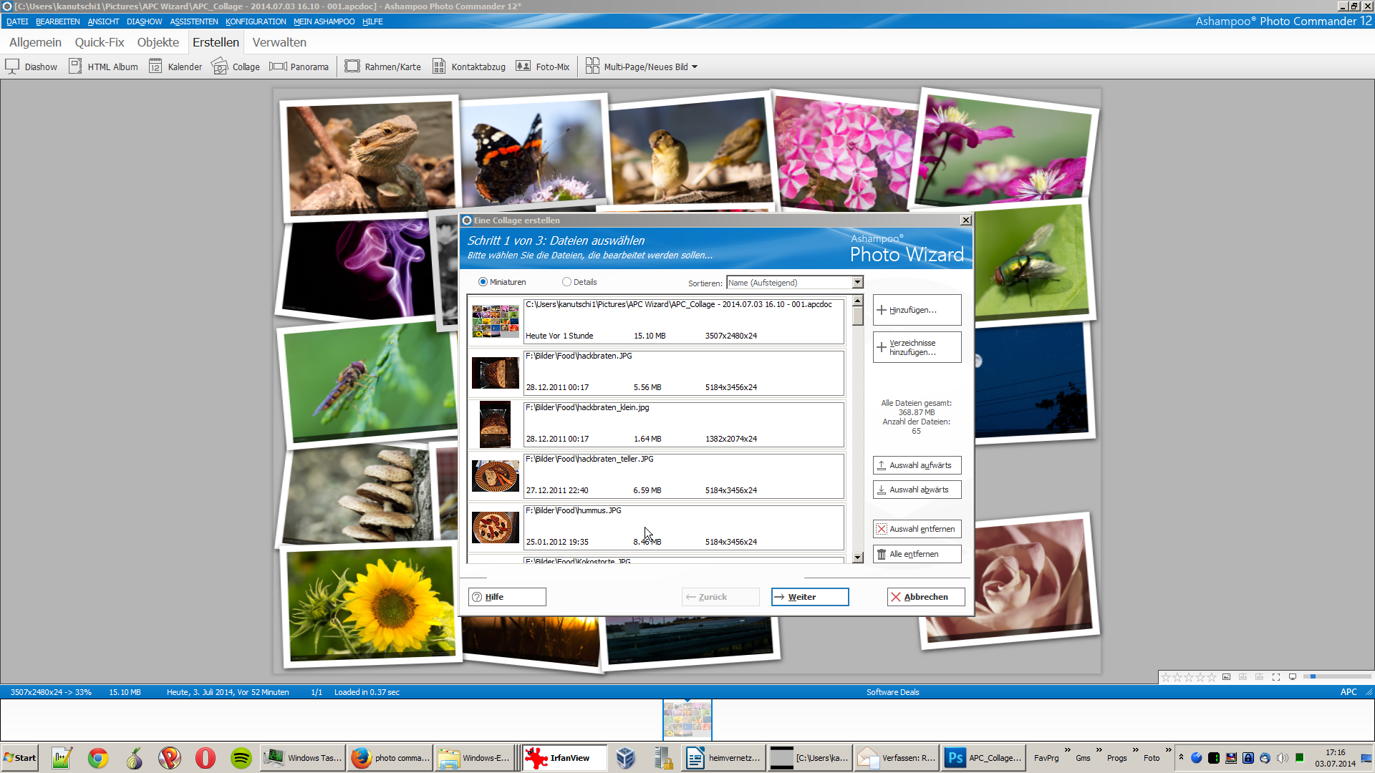
Task: Set rating with the first star
Action: [x=1166, y=677]
